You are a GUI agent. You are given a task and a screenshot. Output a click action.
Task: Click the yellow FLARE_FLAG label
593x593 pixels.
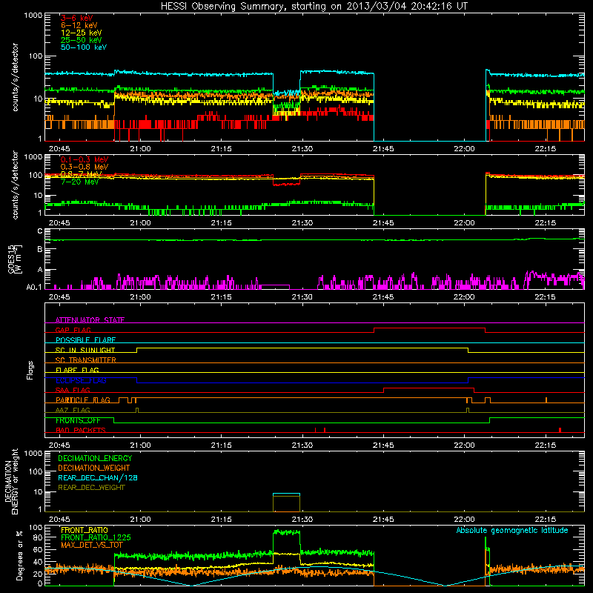[77, 370]
